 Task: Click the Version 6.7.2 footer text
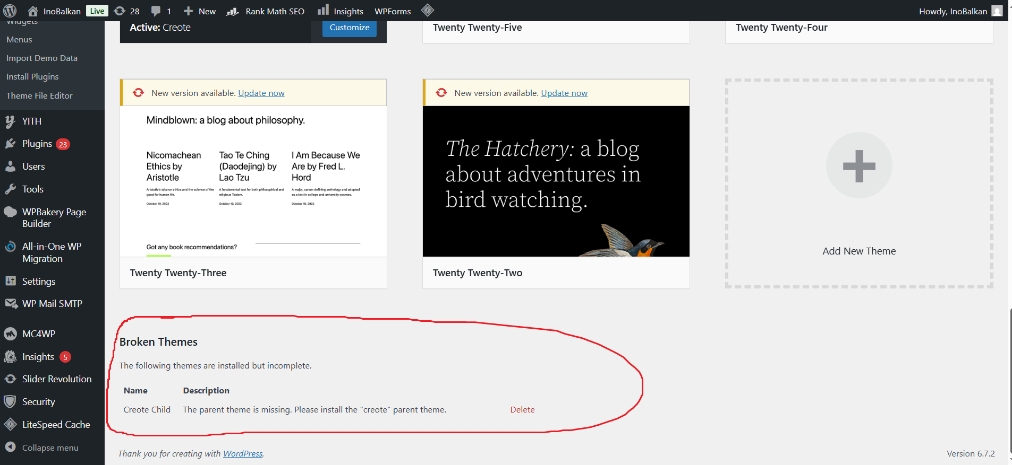(971, 454)
